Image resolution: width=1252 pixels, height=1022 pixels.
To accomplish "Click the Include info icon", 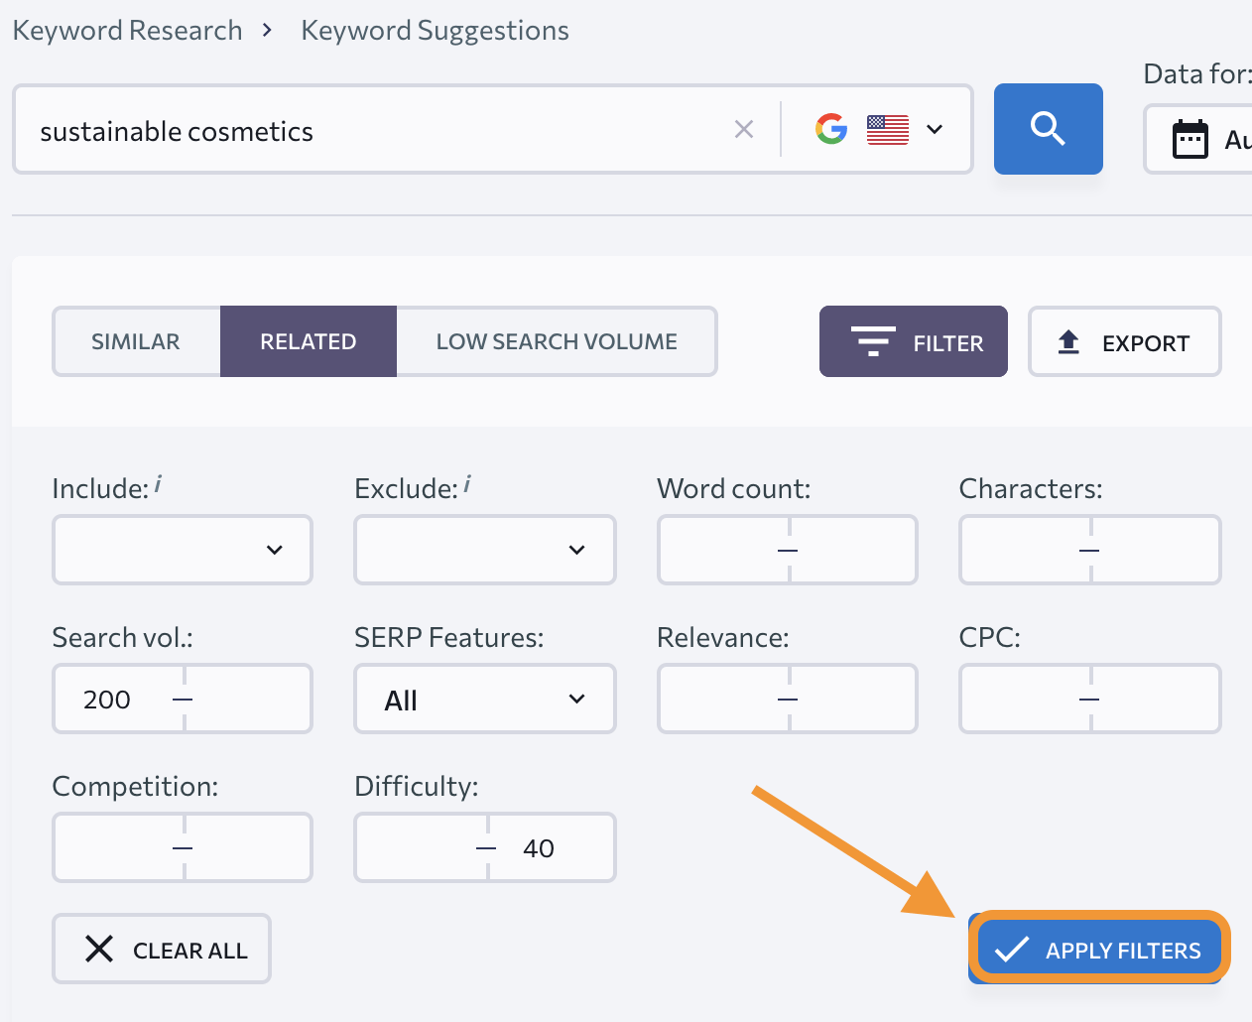I will [x=158, y=484].
